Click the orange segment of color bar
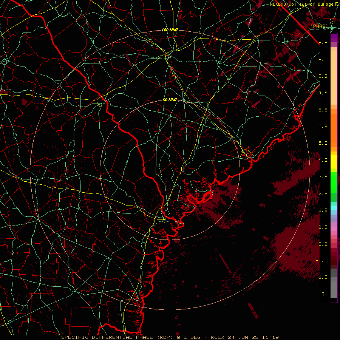Screen dimensions: 340x340 tap(334, 130)
